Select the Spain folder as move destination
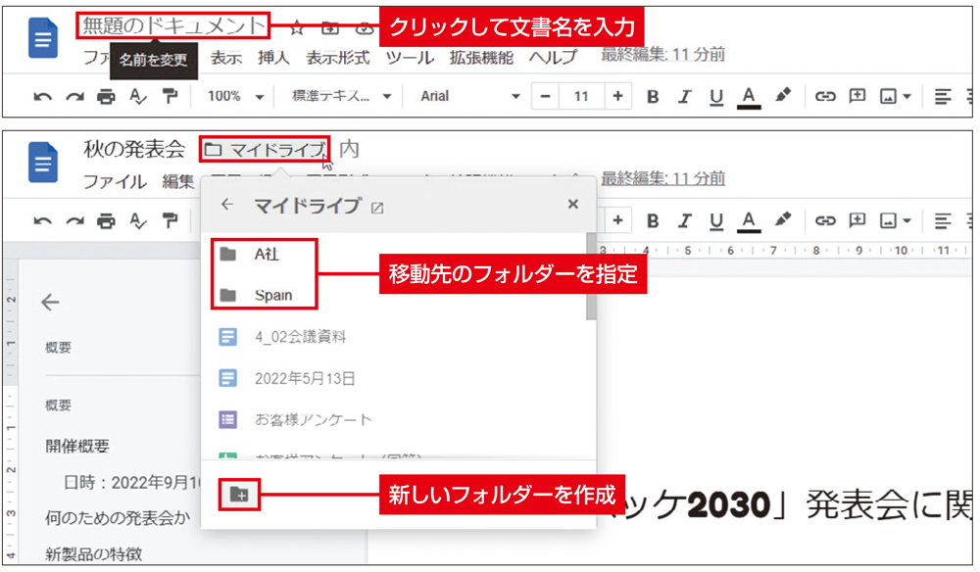The width and height of the screenshot is (980, 572). (x=274, y=295)
